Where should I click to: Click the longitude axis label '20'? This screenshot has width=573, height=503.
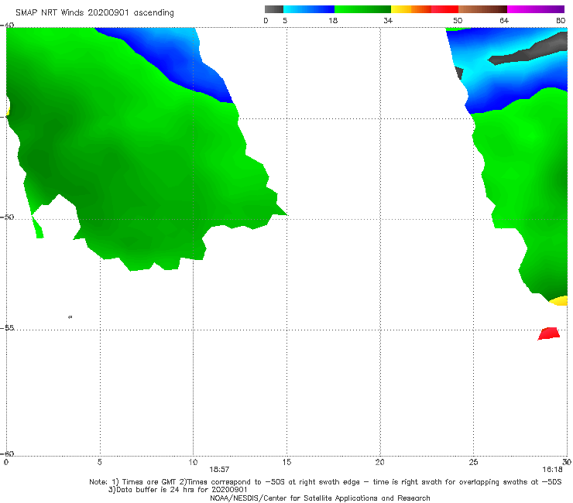coord(380,462)
